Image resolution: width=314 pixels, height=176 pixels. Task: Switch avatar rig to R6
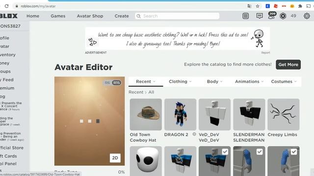[x=107, y=83]
